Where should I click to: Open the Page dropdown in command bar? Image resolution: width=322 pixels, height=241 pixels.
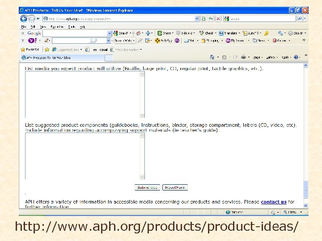pyautogui.click(x=258, y=58)
